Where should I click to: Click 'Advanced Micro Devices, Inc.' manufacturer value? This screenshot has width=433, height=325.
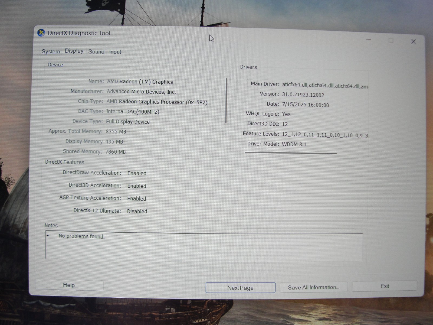point(141,92)
